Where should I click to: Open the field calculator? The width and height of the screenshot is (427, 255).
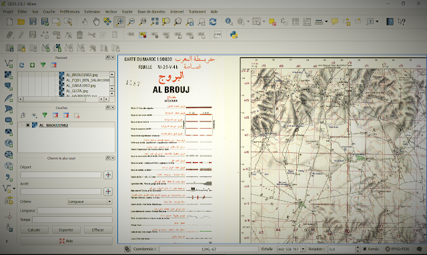(307, 21)
